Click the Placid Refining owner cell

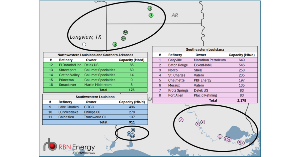tap(205, 95)
